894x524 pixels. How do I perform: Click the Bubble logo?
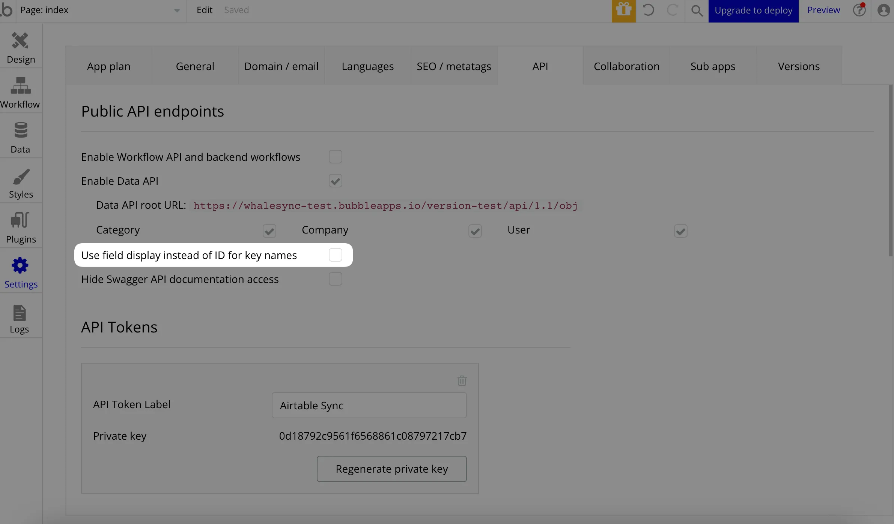coord(6,10)
